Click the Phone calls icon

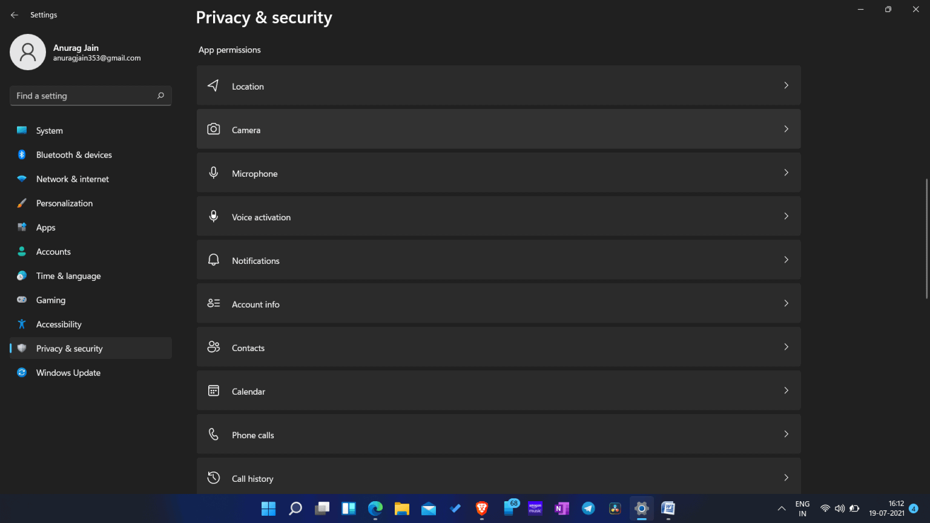click(x=213, y=433)
